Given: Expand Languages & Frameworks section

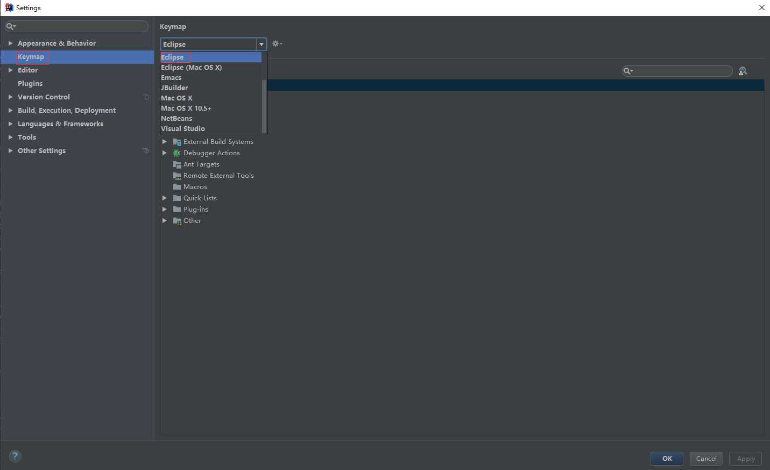Looking at the screenshot, I should (x=10, y=124).
